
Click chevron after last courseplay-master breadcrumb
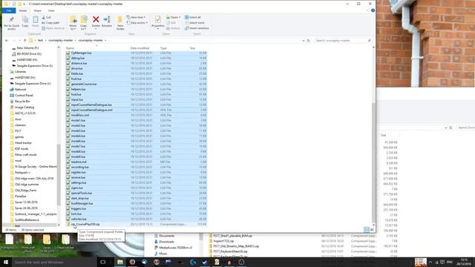(x=105, y=40)
